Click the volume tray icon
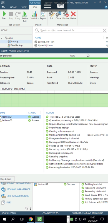This screenshot has width=108, height=223. point(85,219)
